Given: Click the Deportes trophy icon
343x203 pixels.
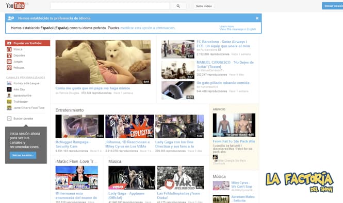Looking at the screenshot, I should coord(9,56).
